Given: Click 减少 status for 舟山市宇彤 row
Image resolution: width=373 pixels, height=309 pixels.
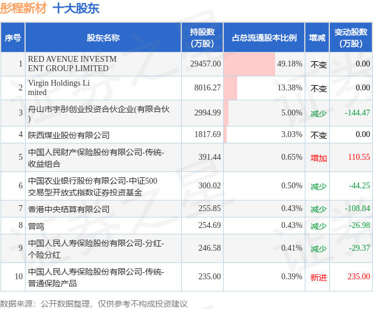Looking at the screenshot, I should coord(319,113).
